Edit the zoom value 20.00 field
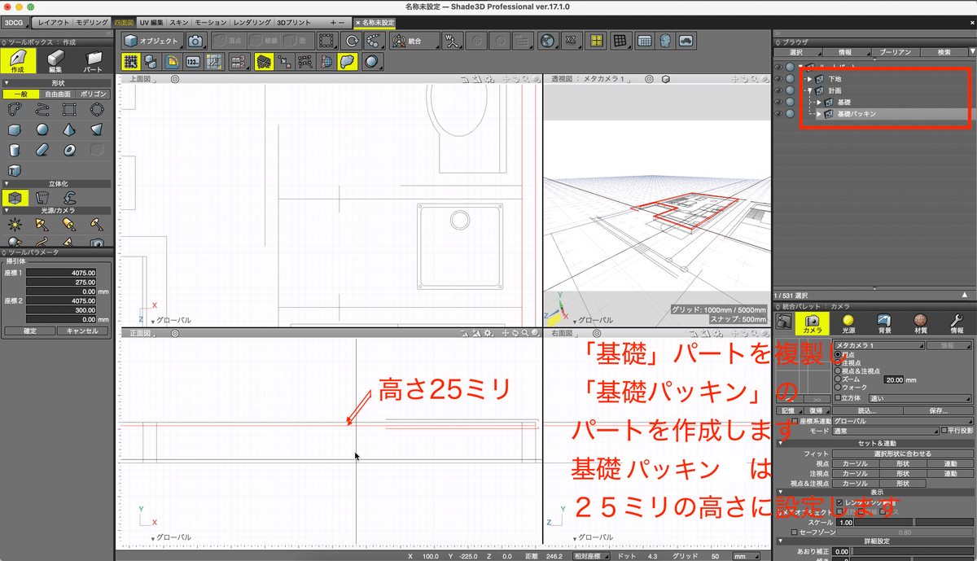Image resolution: width=977 pixels, height=561 pixels. 896,379
